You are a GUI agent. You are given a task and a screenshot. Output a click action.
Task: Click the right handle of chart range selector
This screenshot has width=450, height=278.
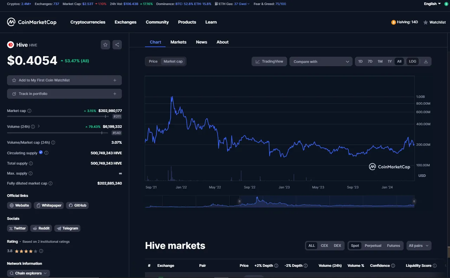(414, 201)
